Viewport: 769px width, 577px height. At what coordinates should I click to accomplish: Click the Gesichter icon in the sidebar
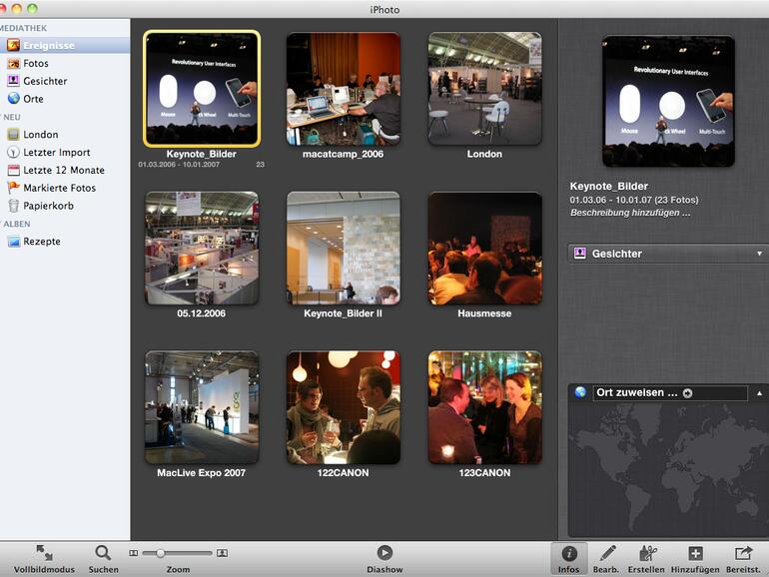coord(13,81)
